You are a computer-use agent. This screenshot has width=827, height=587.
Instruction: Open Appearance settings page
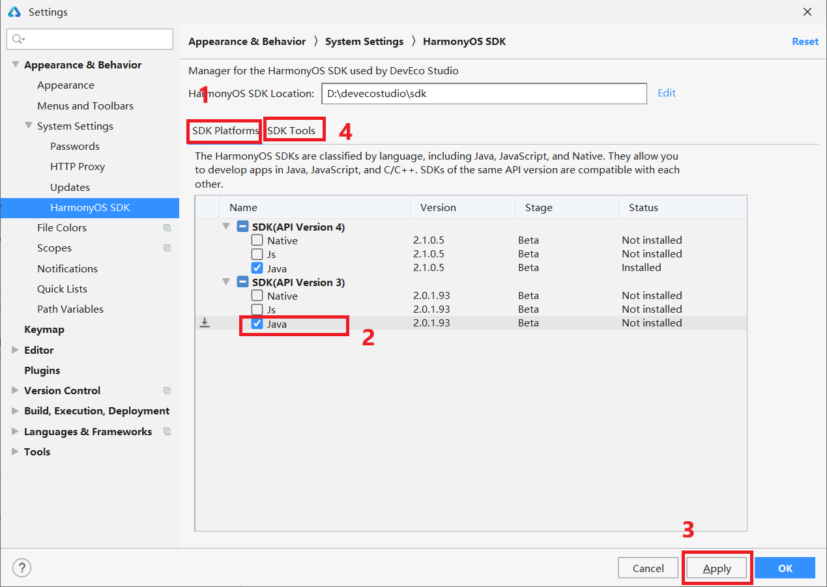click(x=66, y=85)
